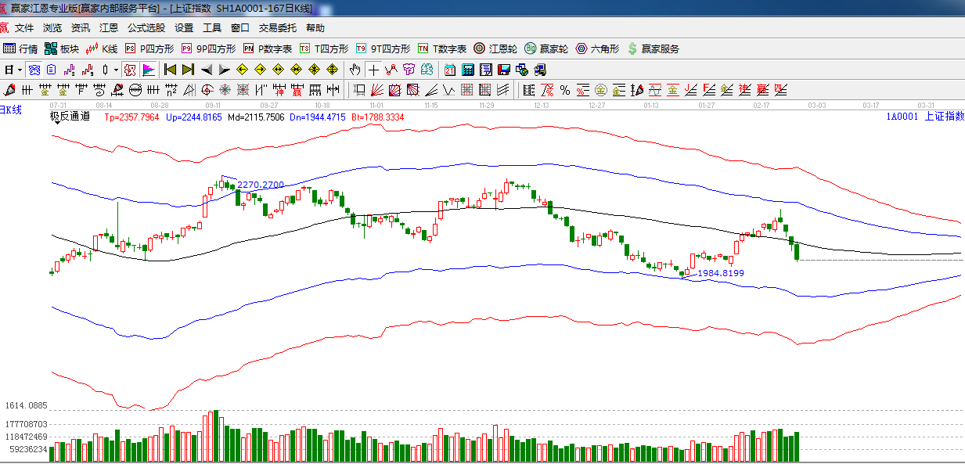Click the red floppy save icon
The image size is (965, 464).
pyautogui.click(x=502, y=70)
